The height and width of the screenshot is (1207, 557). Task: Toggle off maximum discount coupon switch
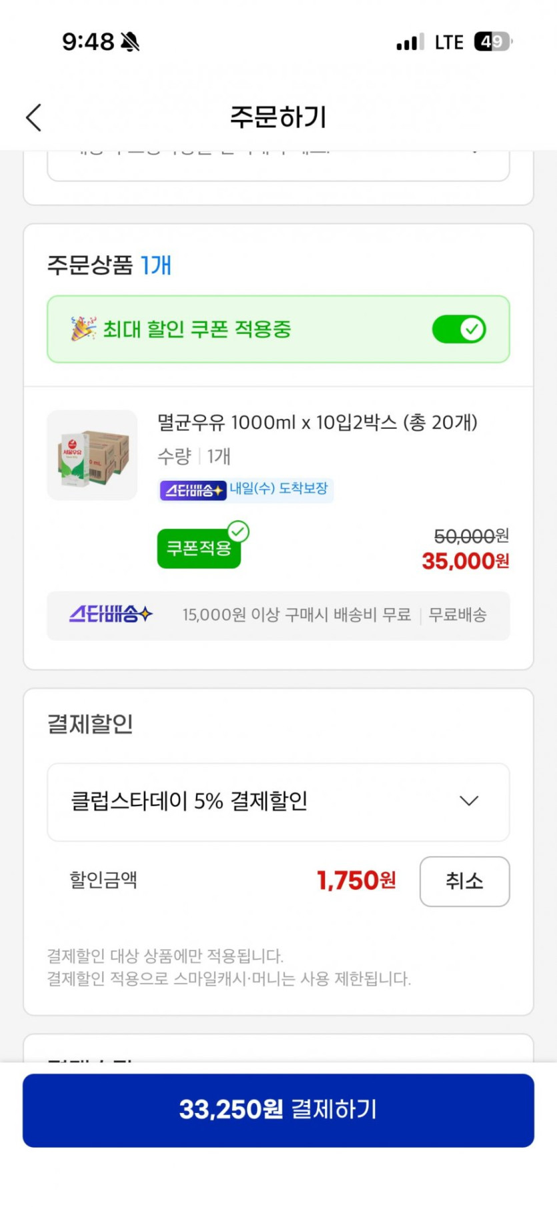coord(459,329)
